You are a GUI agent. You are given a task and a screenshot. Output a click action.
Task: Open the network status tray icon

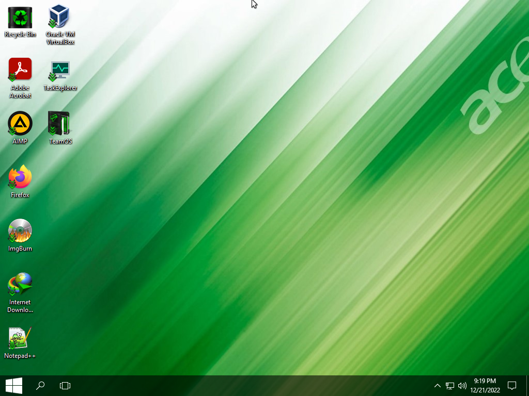pyautogui.click(x=450, y=386)
